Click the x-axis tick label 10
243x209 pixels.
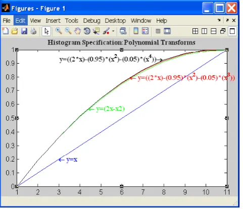pyautogui.click(x=206, y=192)
